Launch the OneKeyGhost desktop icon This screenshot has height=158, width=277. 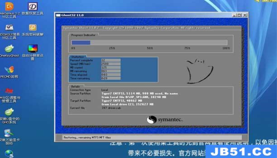(9, 49)
